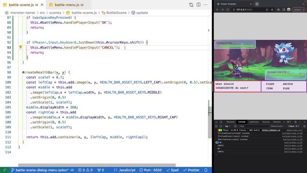Split the editor to the right

[198, 5]
